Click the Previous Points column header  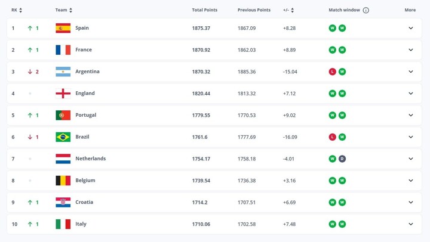pos(254,10)
